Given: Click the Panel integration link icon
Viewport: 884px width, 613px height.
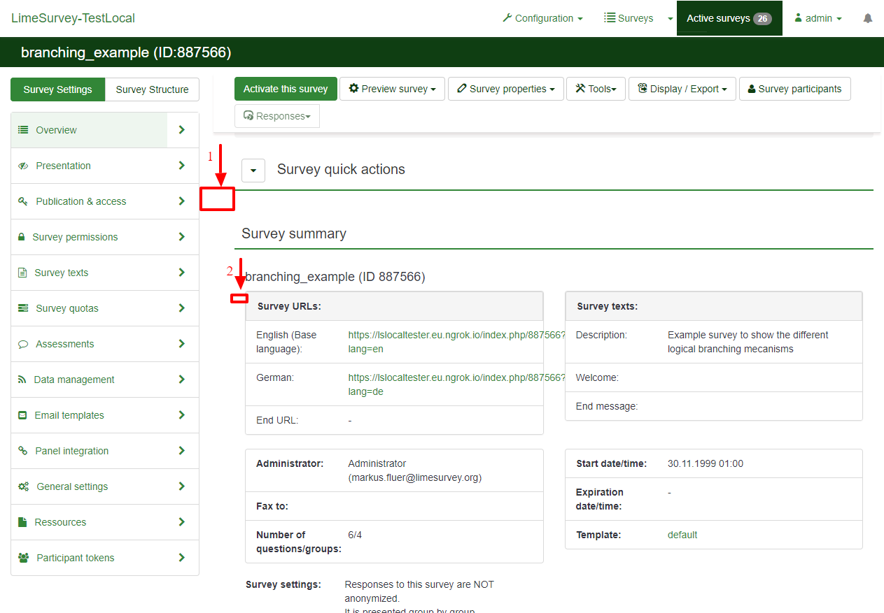Looking at the screenshot, I should click(x=22, y=451).
